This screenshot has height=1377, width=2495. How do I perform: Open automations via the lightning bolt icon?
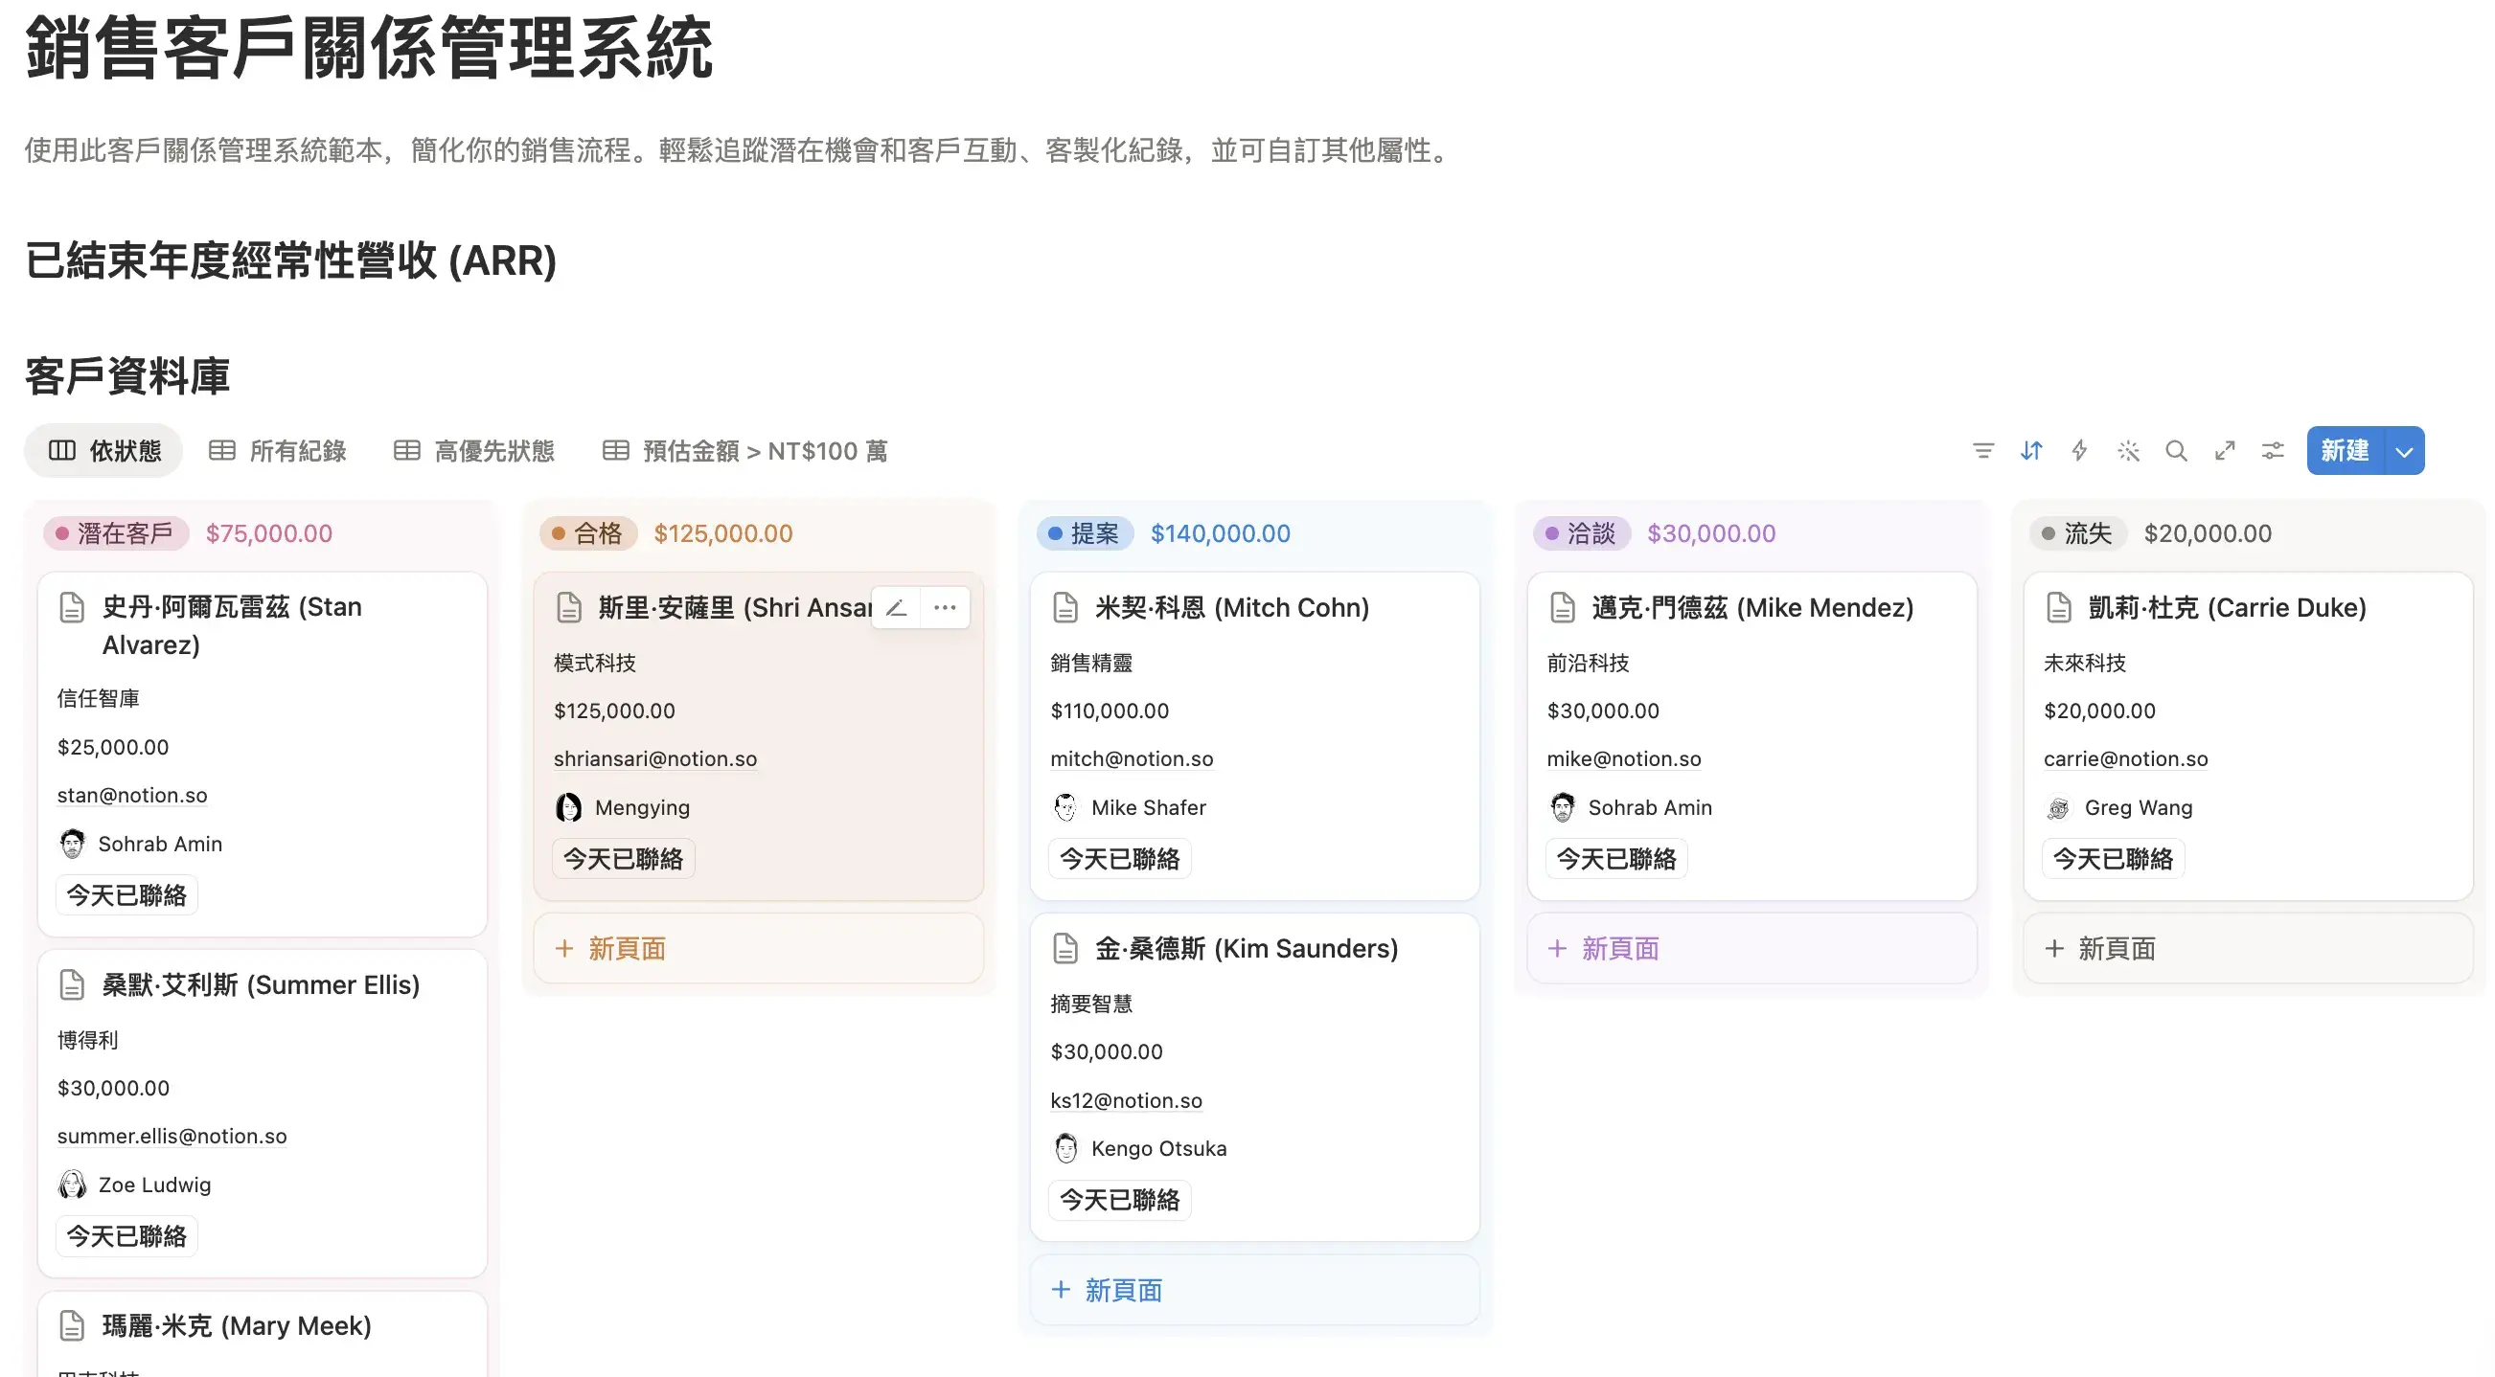coord(2078,451)
